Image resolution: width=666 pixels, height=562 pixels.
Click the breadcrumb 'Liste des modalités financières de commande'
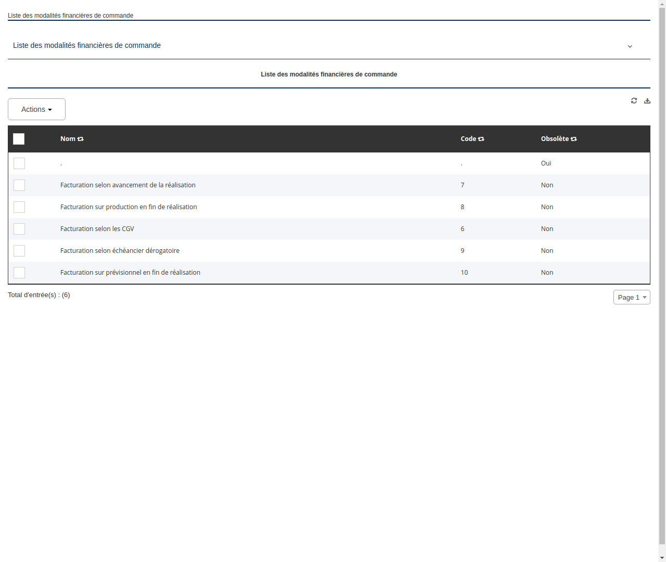click(x=70, y=16)
